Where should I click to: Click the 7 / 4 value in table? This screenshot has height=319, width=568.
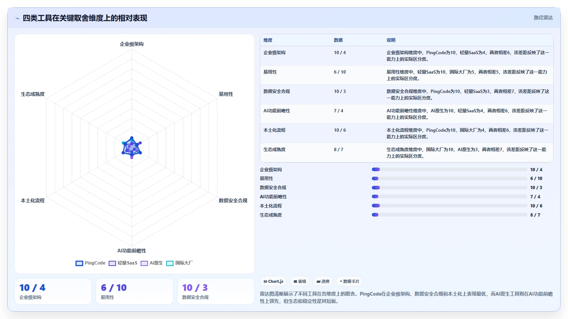pyautogui.click(x=339, y=111)
